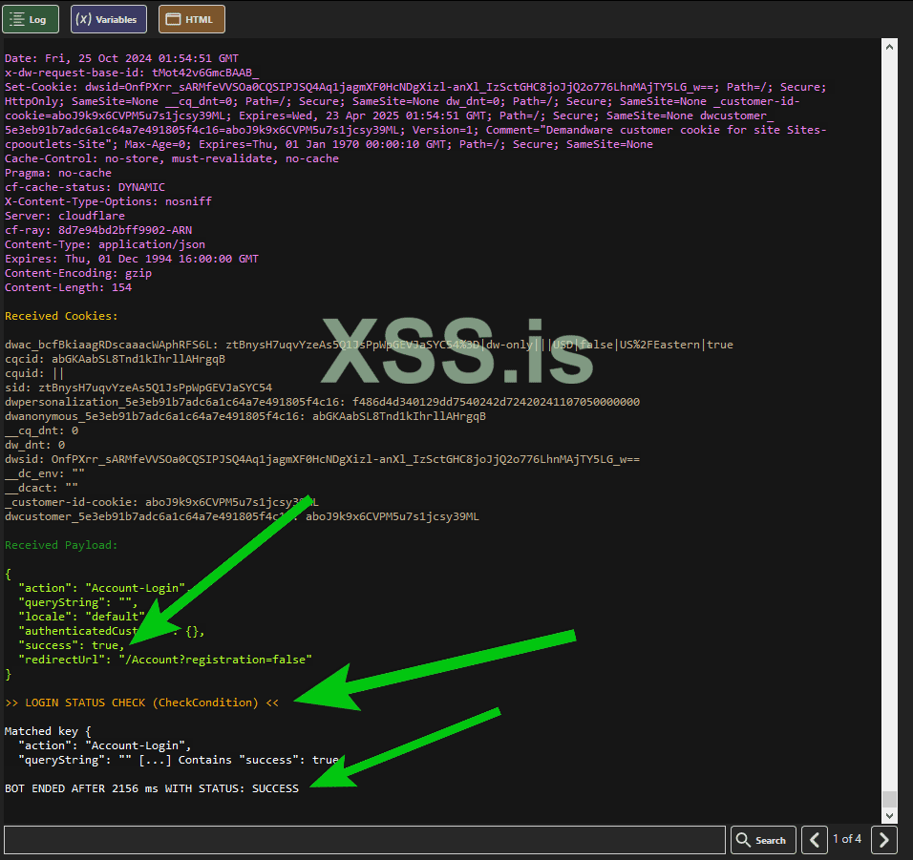Click the "__dc_env:" cookie line
This screenshot has width=913, height=860.
coord(45,473)
